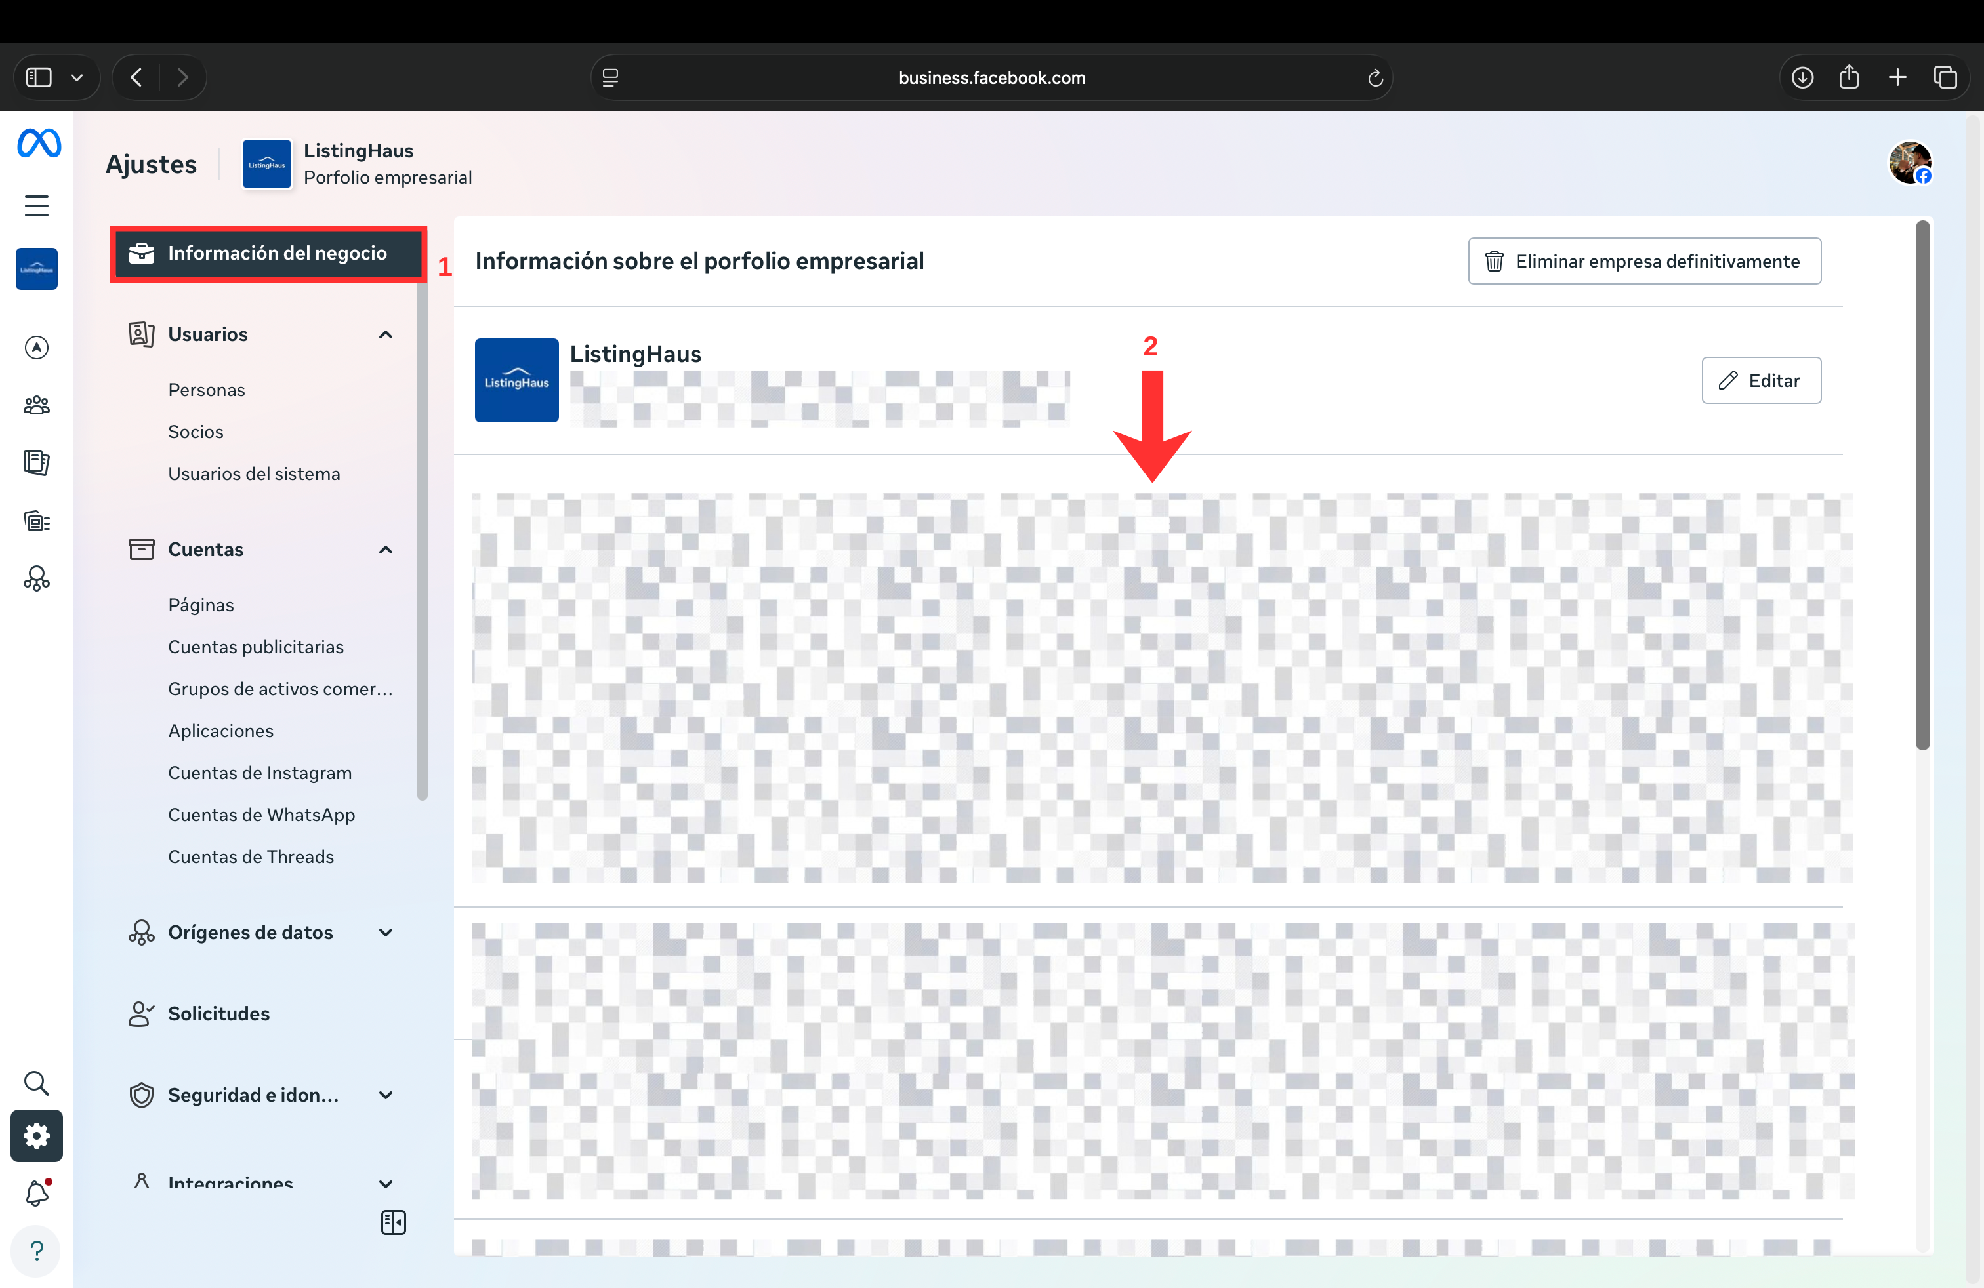Click the Editar button
Viewport: 1984px width, 1288px height.
1760,381
